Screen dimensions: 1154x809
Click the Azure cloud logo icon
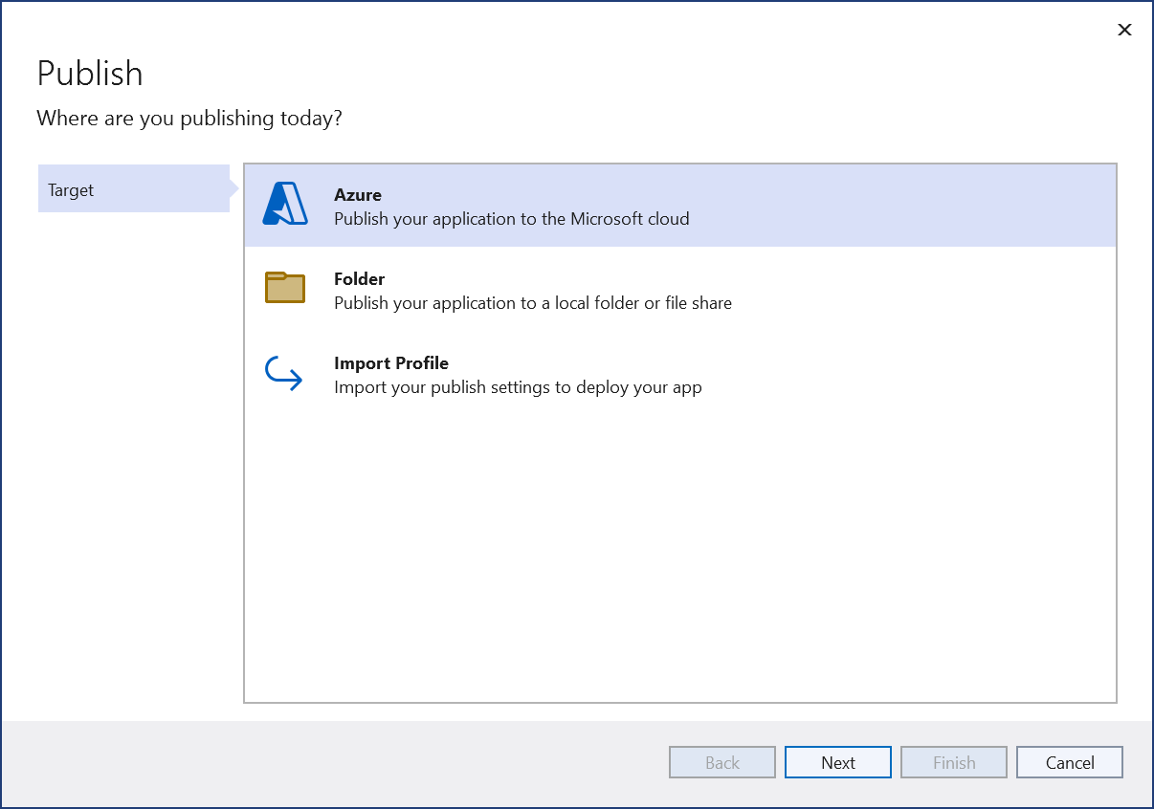coord(285,204)
